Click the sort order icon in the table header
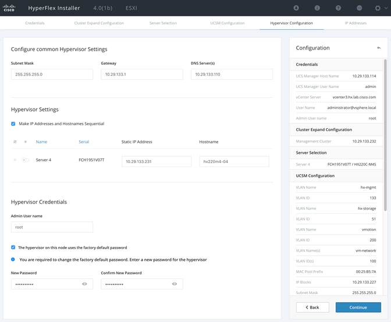Viewport: 391px width, 322px height. click(15, 141)
